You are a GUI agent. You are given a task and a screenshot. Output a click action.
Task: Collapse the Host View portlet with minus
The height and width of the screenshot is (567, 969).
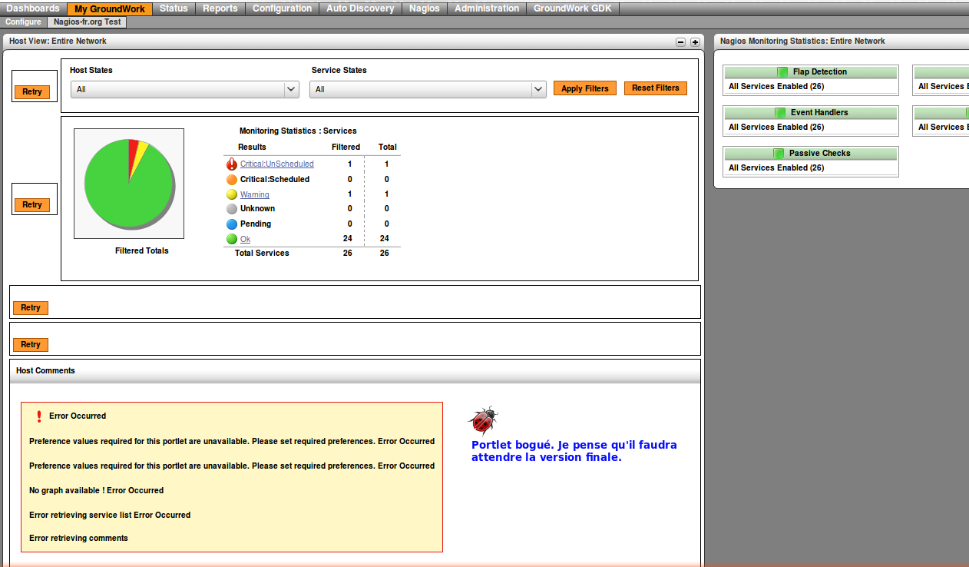[x=680, y=42]
